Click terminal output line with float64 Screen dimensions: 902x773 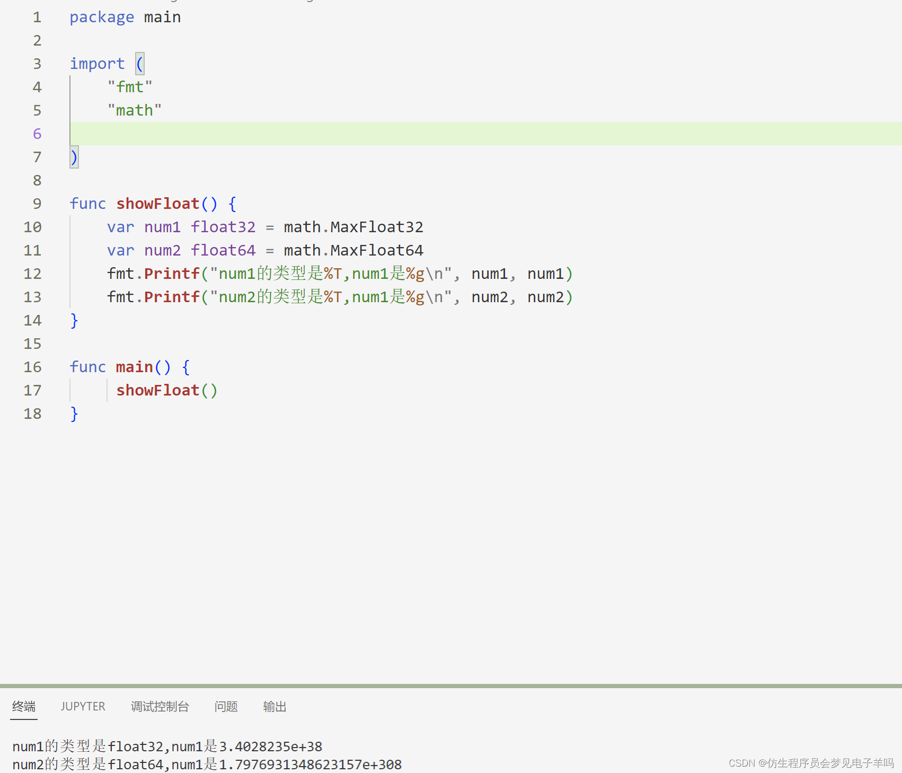207,765
